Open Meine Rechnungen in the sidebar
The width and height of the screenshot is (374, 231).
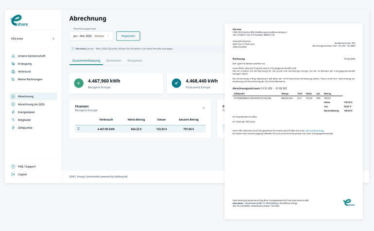click(30, 79)
